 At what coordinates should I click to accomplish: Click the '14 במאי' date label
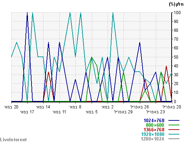click(43, 107)
